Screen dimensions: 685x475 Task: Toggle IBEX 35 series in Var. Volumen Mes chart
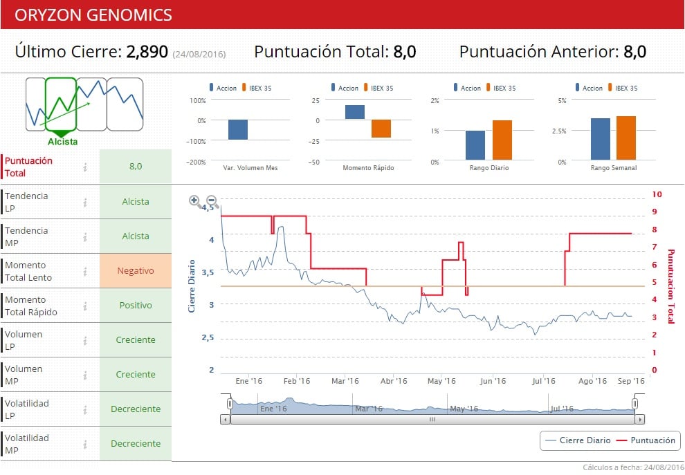[257, 88]
